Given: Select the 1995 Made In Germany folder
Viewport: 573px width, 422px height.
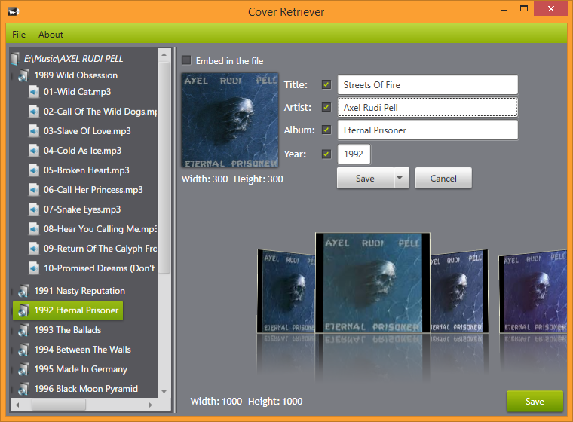Looking at the screenshot, I should (x=81, y=370).
